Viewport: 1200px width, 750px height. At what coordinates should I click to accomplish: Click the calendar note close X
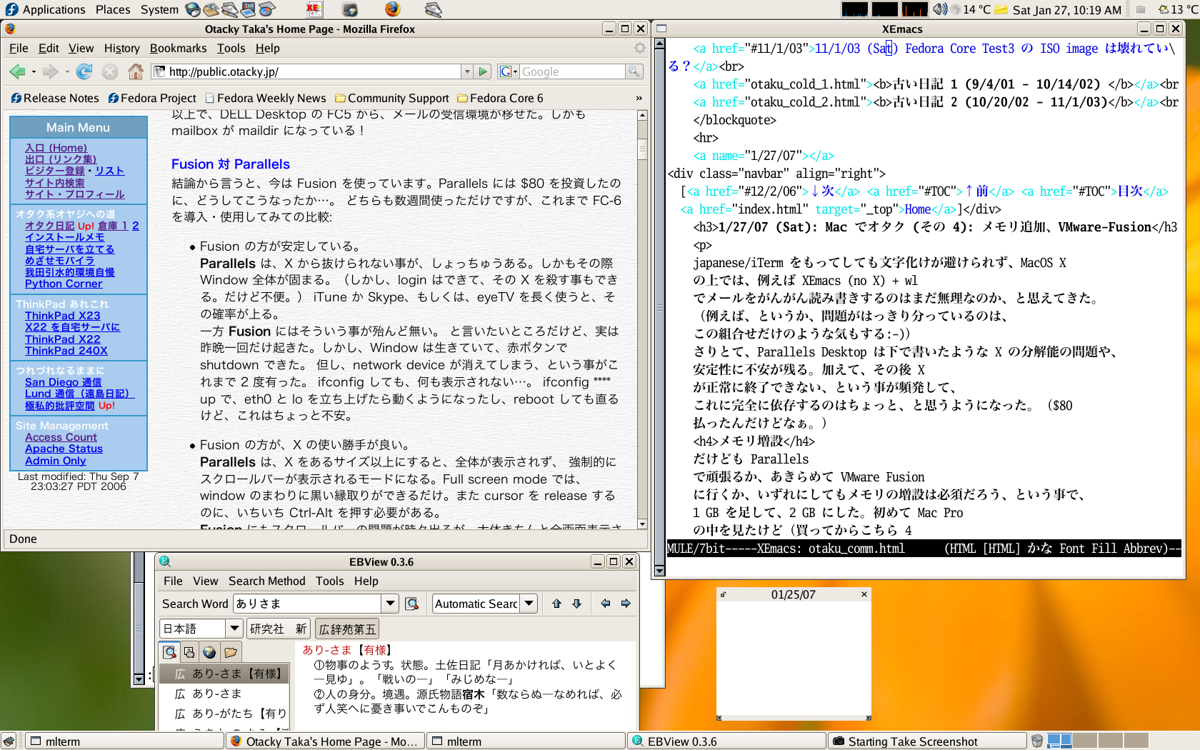coord(864,594)
